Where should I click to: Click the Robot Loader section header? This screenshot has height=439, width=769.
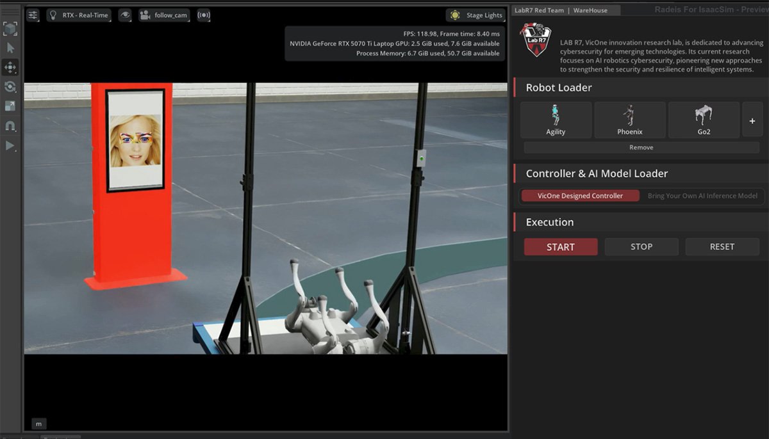click(x=641, y=88)
